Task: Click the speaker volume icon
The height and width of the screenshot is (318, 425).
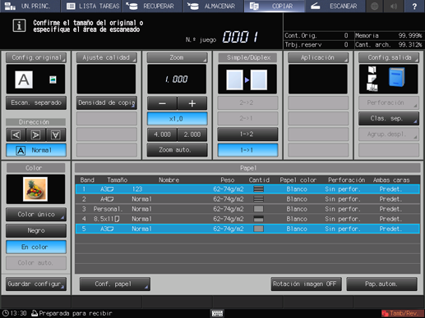Action: tap(394, 6)
